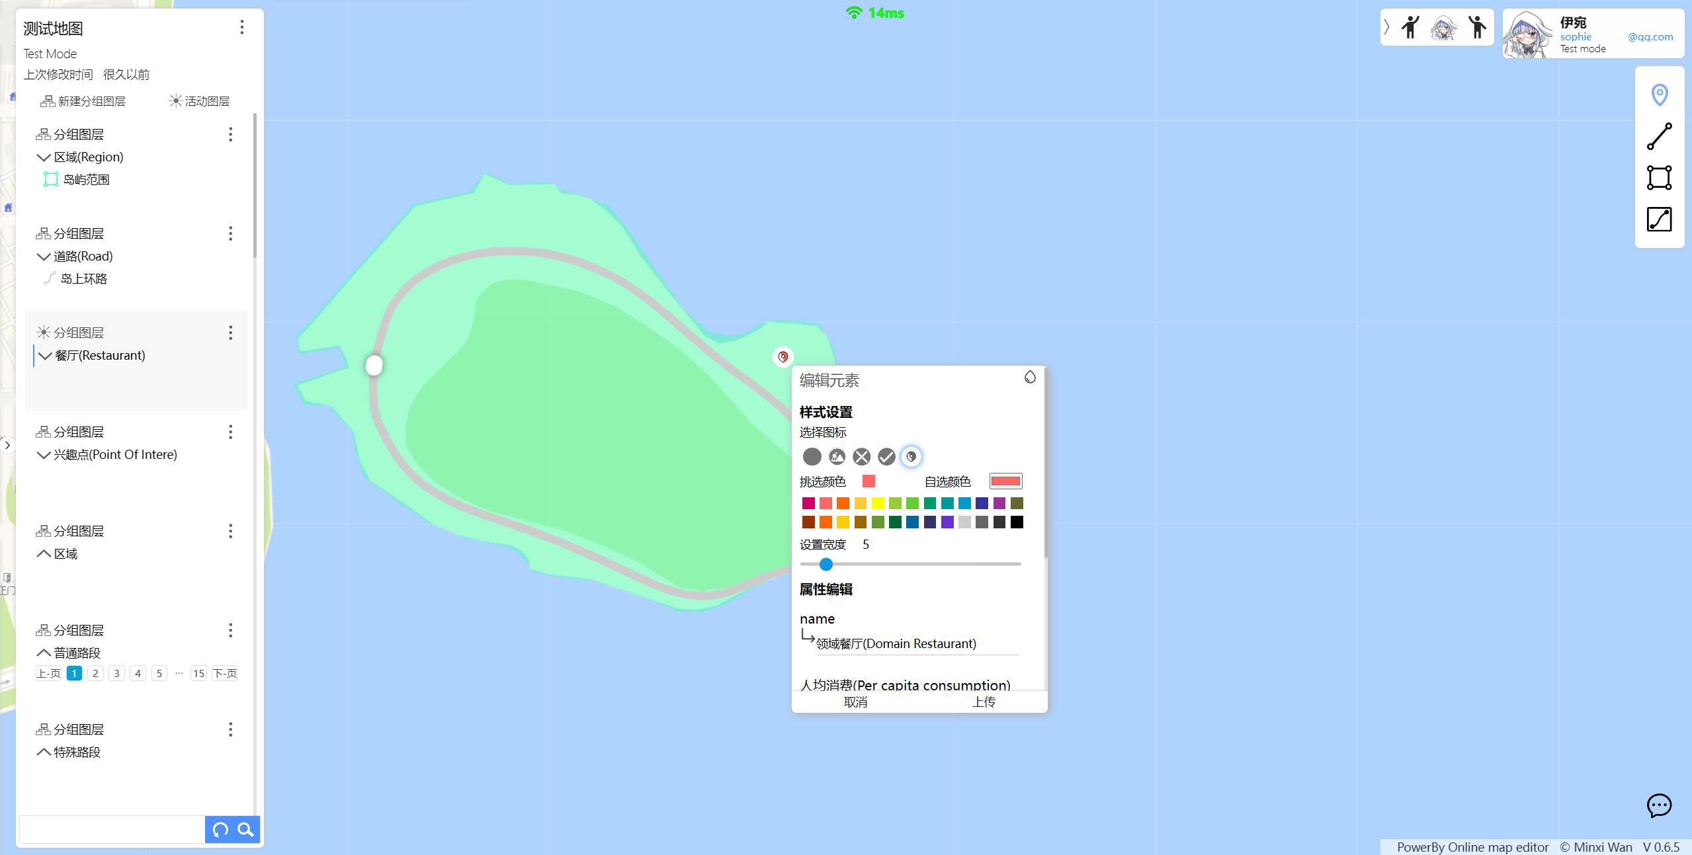Select the curve drawing tool
This screenshot has width=1692, height=855.
pos(1659,220)
